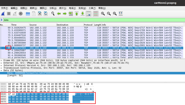Select packet 71 at time 3.433309371

(x=91, y=30)
